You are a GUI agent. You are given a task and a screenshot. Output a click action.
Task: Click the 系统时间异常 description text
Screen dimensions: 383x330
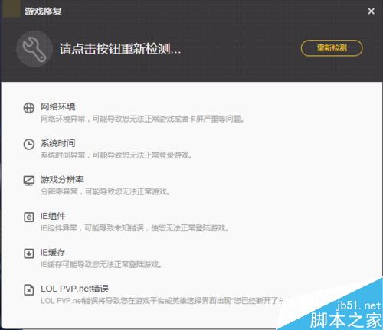116,155
